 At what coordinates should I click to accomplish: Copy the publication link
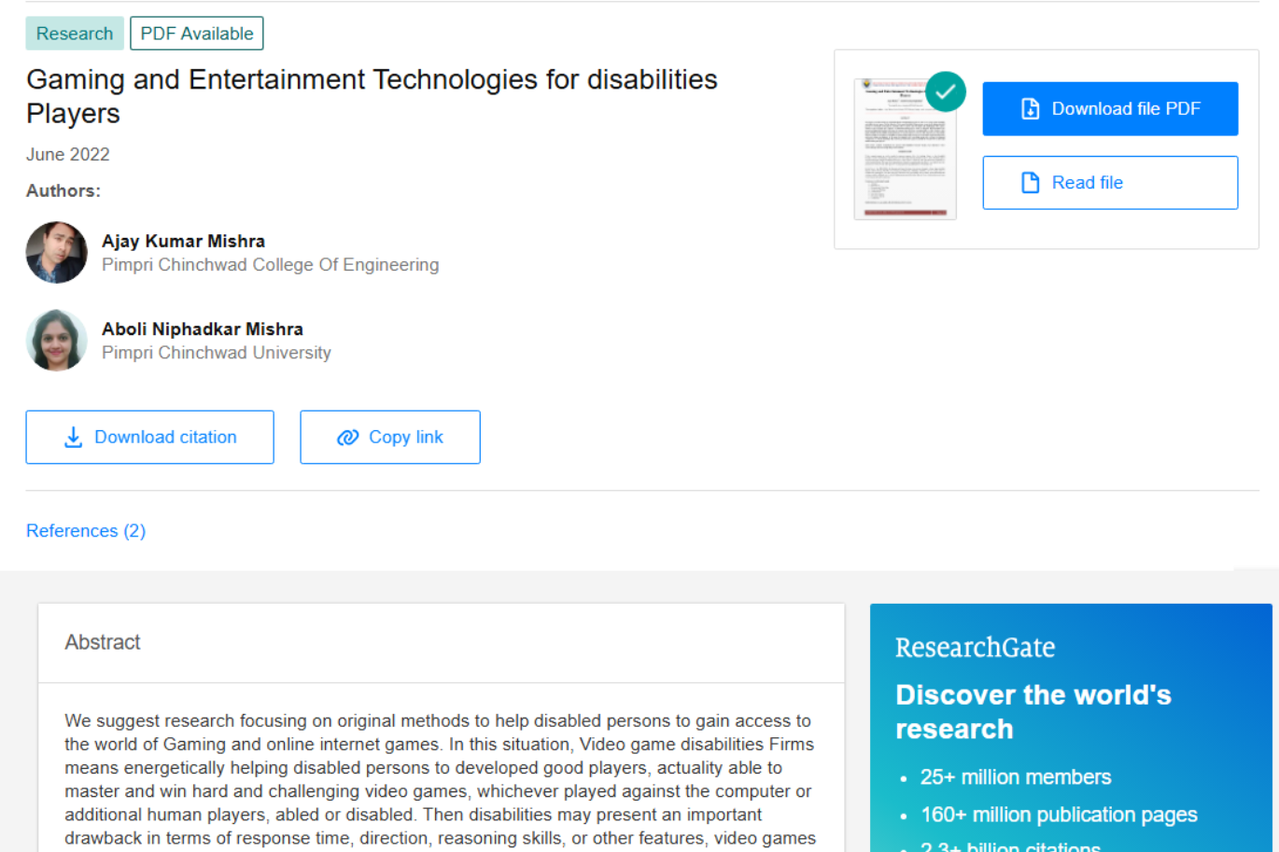[390, 437]
